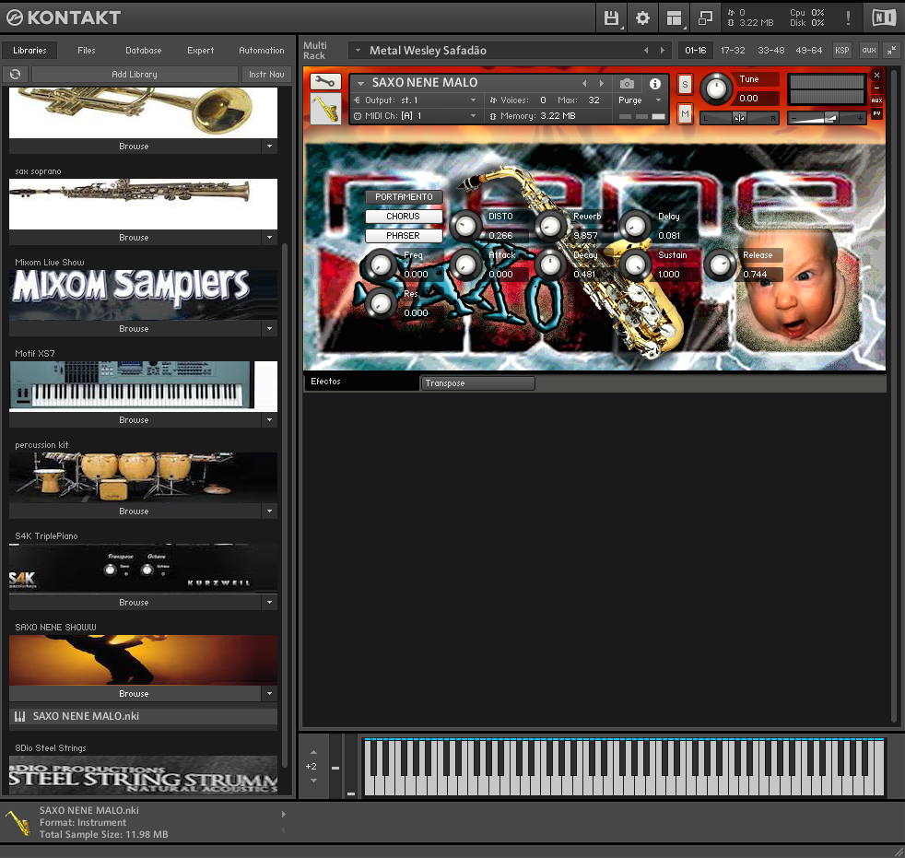The height and width of the screenshot is (858, 905).
Task: Minimize instrument header with minus icon
Action: (876, 88)
